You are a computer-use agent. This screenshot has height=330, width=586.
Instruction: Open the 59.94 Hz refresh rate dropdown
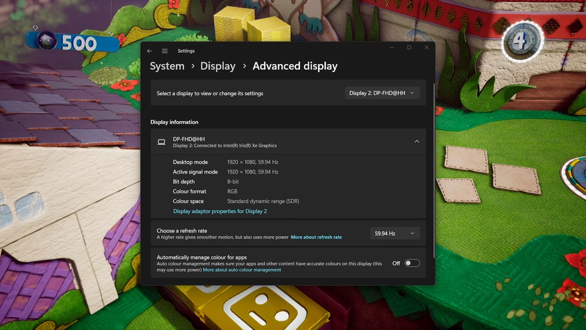[x=394, y=233]
